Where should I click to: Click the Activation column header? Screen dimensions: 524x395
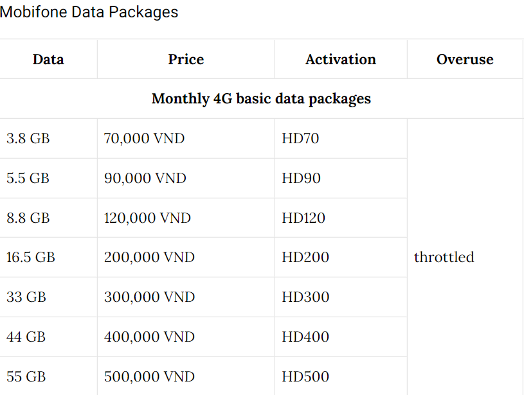click(x=341, y=60)
